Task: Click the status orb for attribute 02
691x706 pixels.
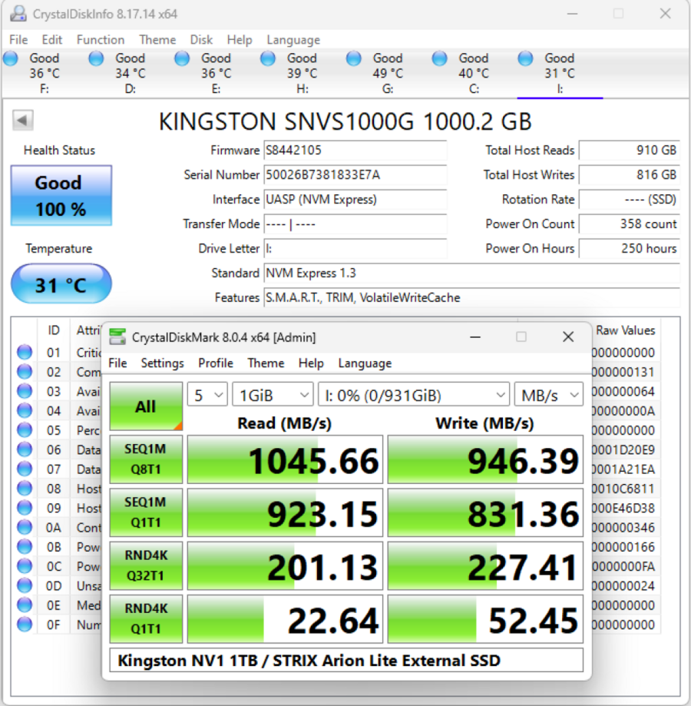Action: (x=25, y=372)
